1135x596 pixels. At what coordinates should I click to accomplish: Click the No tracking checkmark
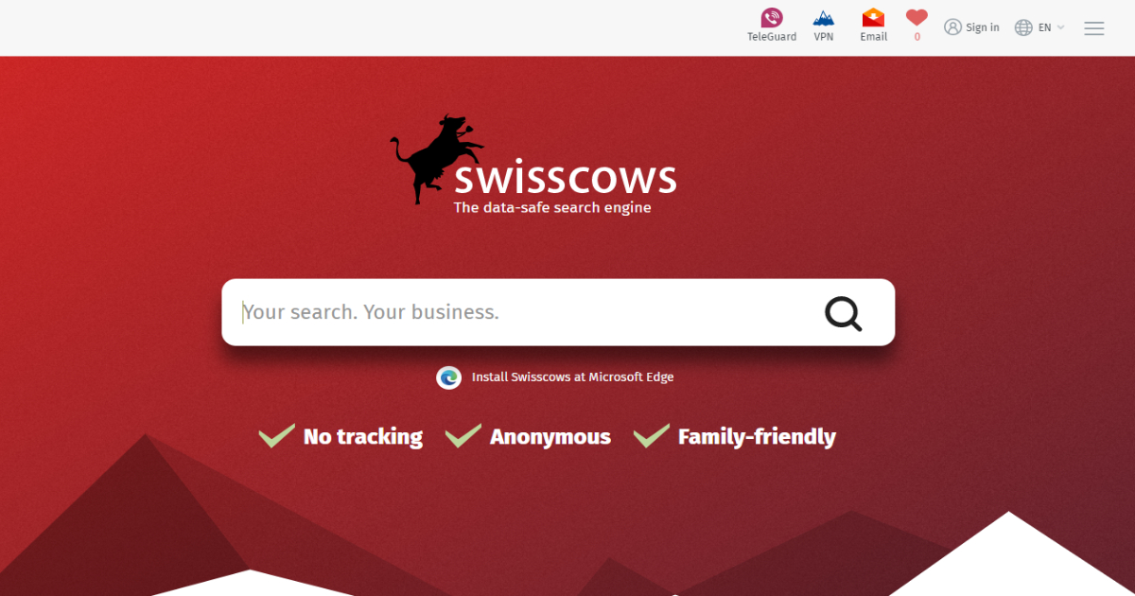tap(276, 435)
